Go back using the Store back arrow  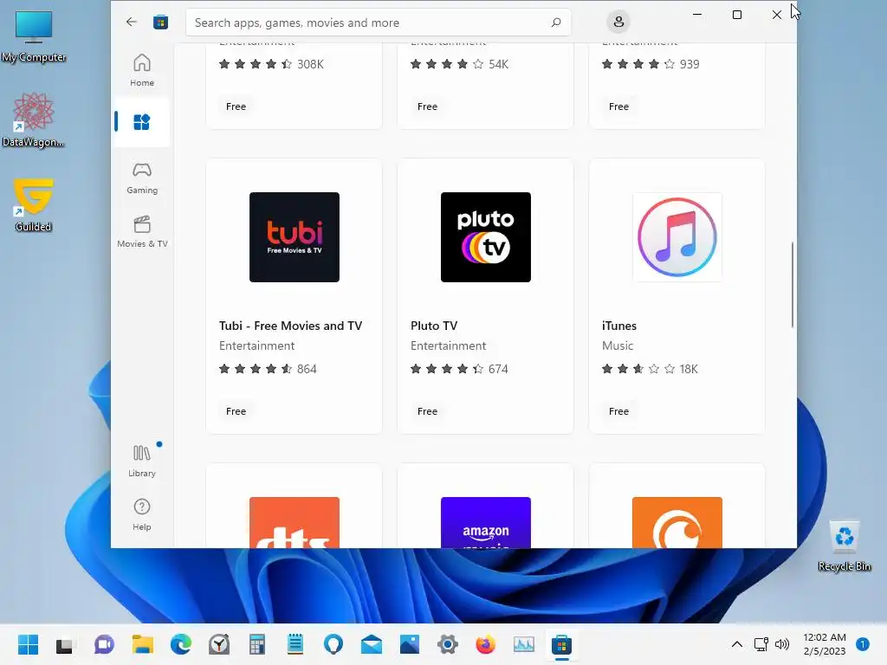132,22
